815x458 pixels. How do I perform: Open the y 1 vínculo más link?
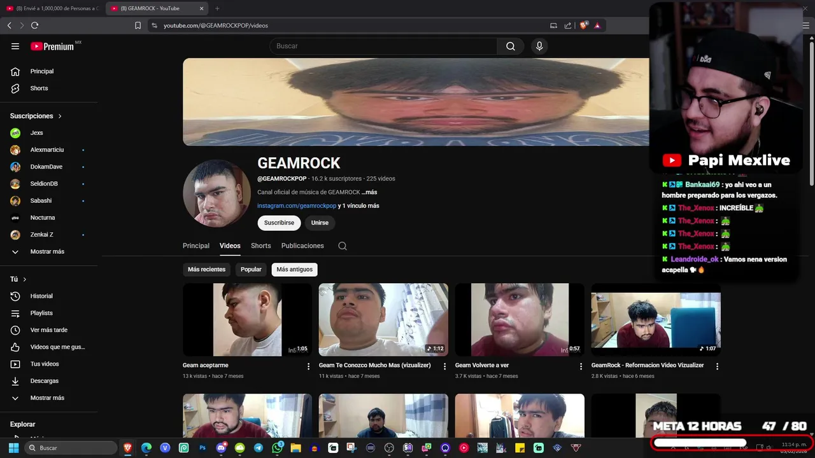click(358, 206)
